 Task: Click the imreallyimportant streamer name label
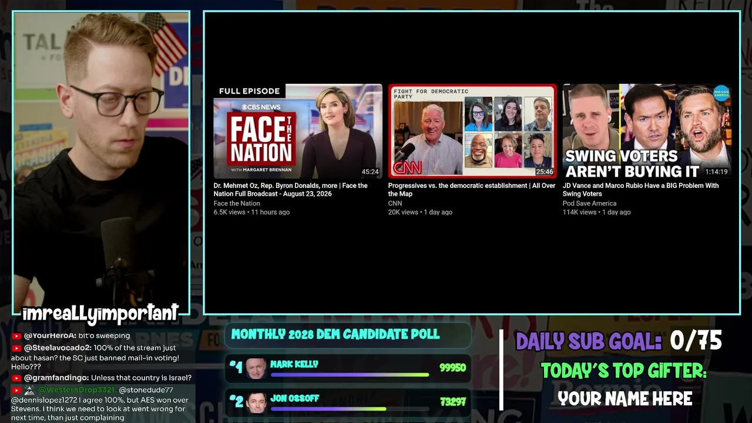[100, 314]
